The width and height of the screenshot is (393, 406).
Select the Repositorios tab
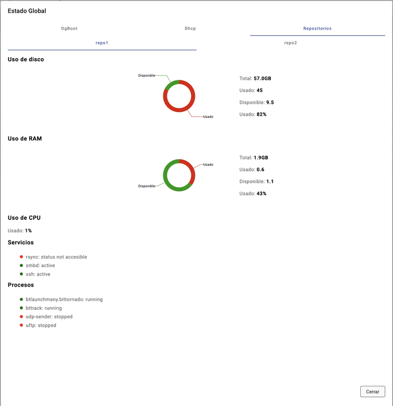(x=317, y=29)
